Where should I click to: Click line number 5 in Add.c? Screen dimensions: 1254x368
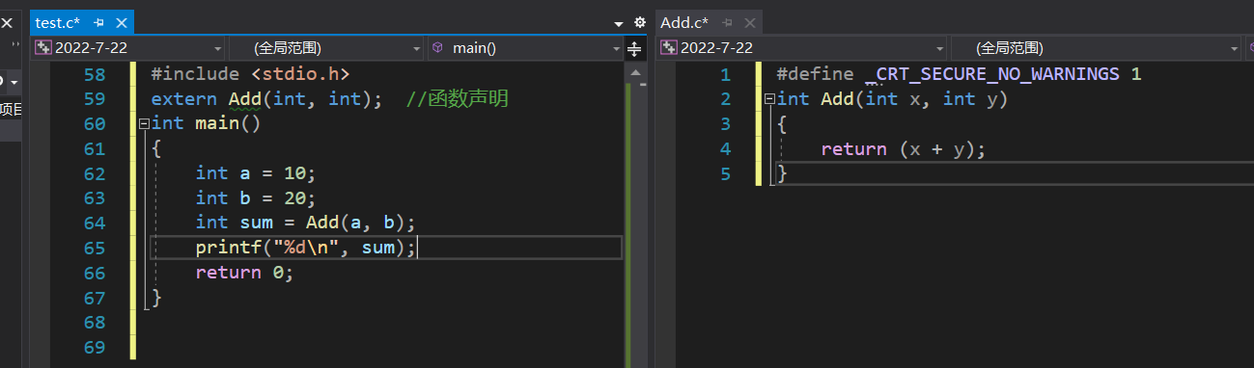[726, 173]
